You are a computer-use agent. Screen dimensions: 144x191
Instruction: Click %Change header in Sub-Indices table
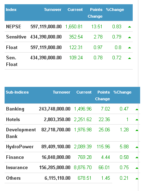point(122,92)
